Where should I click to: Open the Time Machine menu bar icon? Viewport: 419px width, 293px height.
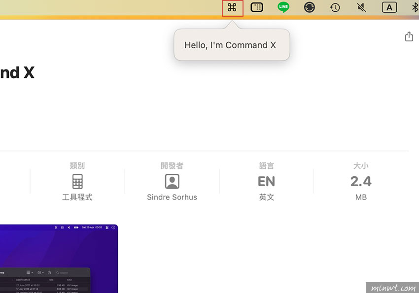click(x=335, y=7)
